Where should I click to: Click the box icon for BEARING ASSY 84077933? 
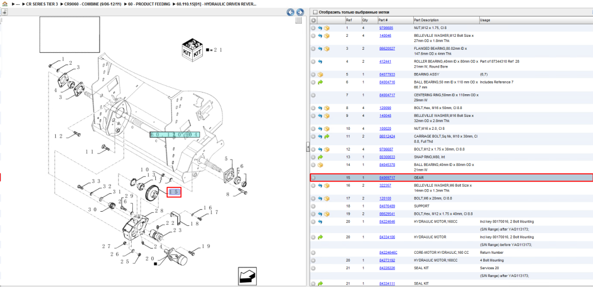320,75
